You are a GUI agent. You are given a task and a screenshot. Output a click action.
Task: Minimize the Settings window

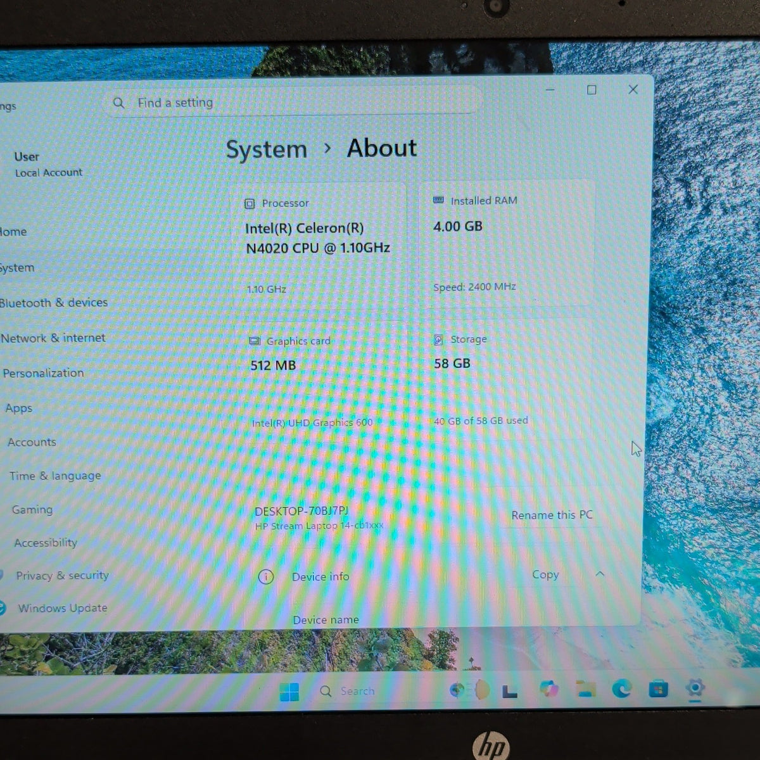tap(550, 90)
